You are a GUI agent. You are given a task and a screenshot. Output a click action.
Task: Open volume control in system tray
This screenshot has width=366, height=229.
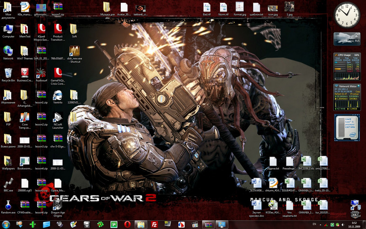click(x=343, y=225)
